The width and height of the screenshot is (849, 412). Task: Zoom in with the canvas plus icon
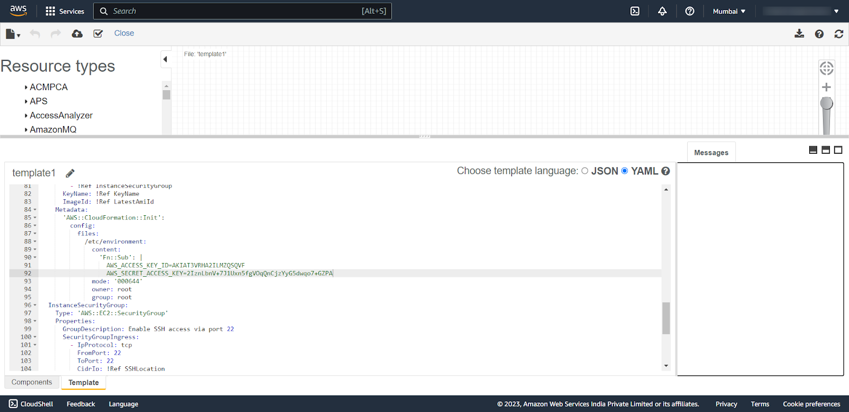click(826, 87)
